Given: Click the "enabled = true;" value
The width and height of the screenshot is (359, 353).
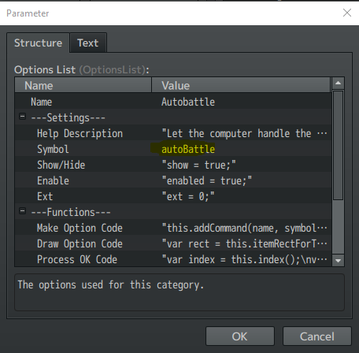Looking at the screenshot, I should [x=206, y=180].
